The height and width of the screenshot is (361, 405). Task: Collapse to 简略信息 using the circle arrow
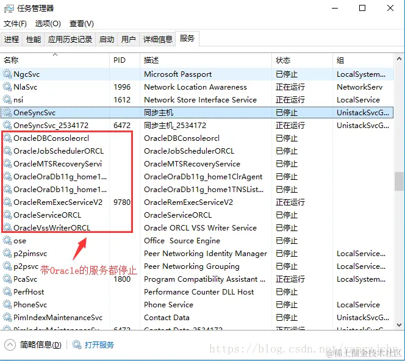10,345
